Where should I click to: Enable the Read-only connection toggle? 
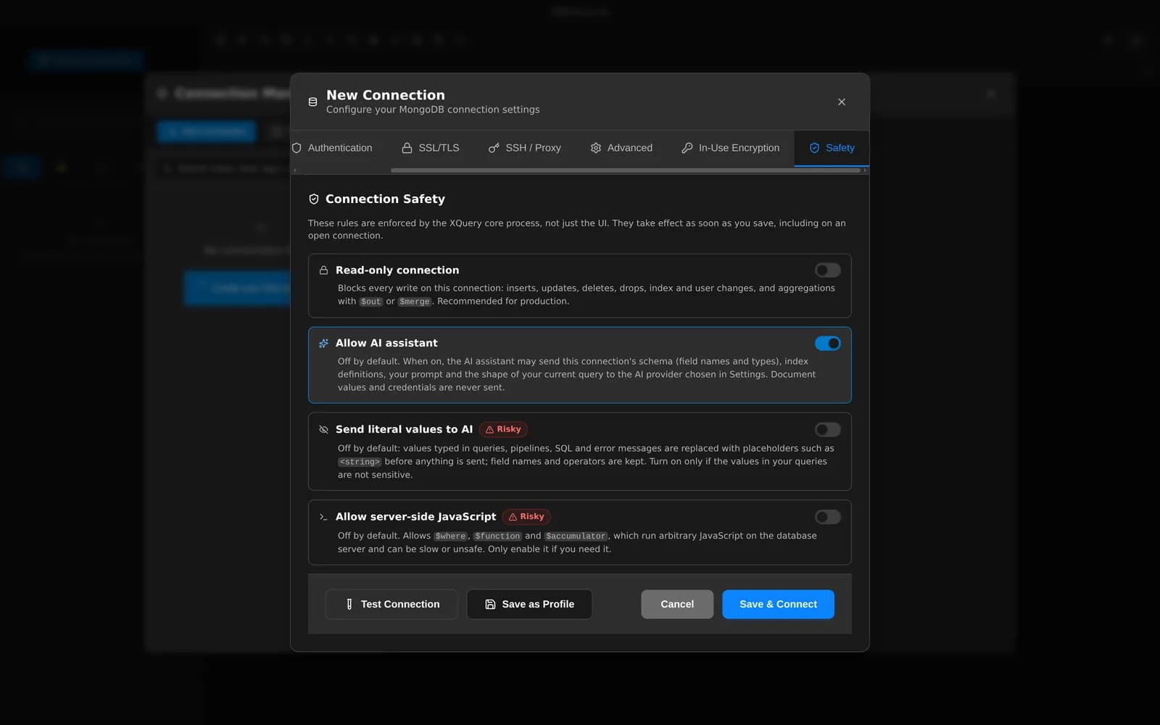(x=827, y=270)
